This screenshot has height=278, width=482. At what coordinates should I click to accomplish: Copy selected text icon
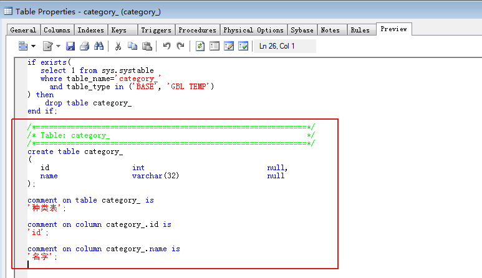pos(132,46)
